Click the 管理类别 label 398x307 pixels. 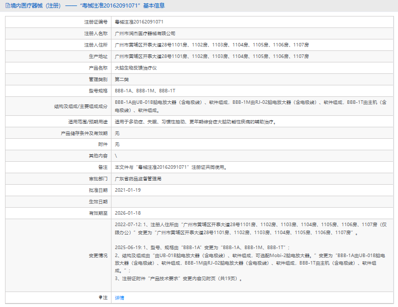click(98, 79)
